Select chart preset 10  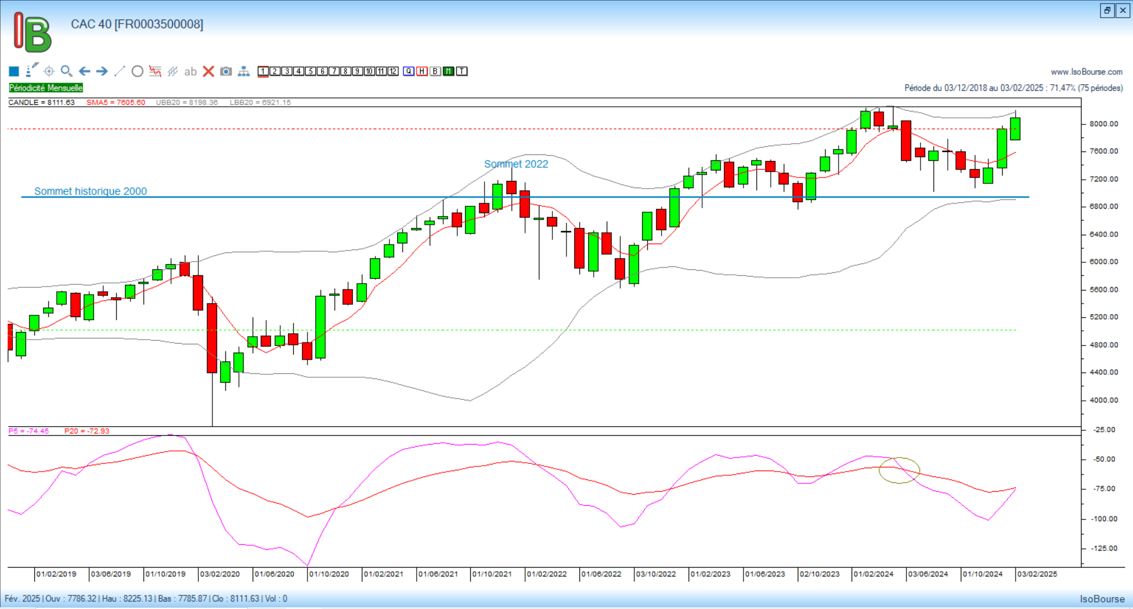tap(369, 71)
